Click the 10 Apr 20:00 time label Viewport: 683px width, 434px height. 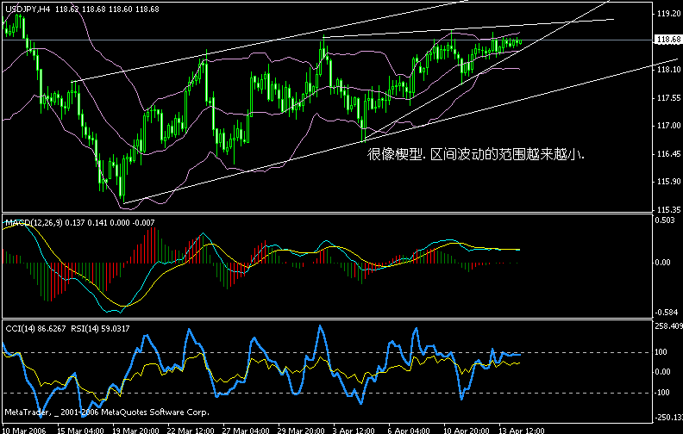(x=467, y=431)
